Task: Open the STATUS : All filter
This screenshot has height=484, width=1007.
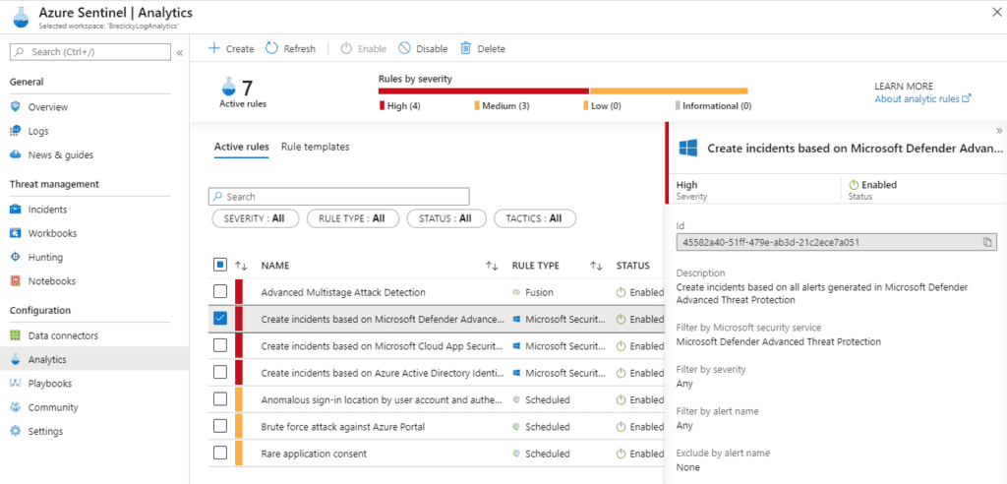Action: (x=445, y=218)
